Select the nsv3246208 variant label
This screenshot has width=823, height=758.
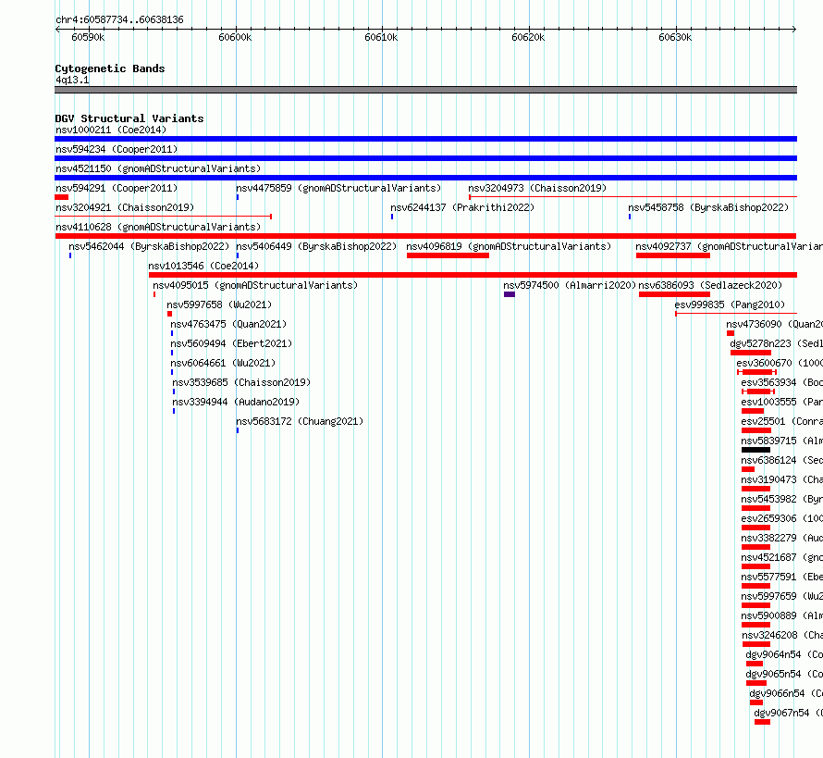781,635
